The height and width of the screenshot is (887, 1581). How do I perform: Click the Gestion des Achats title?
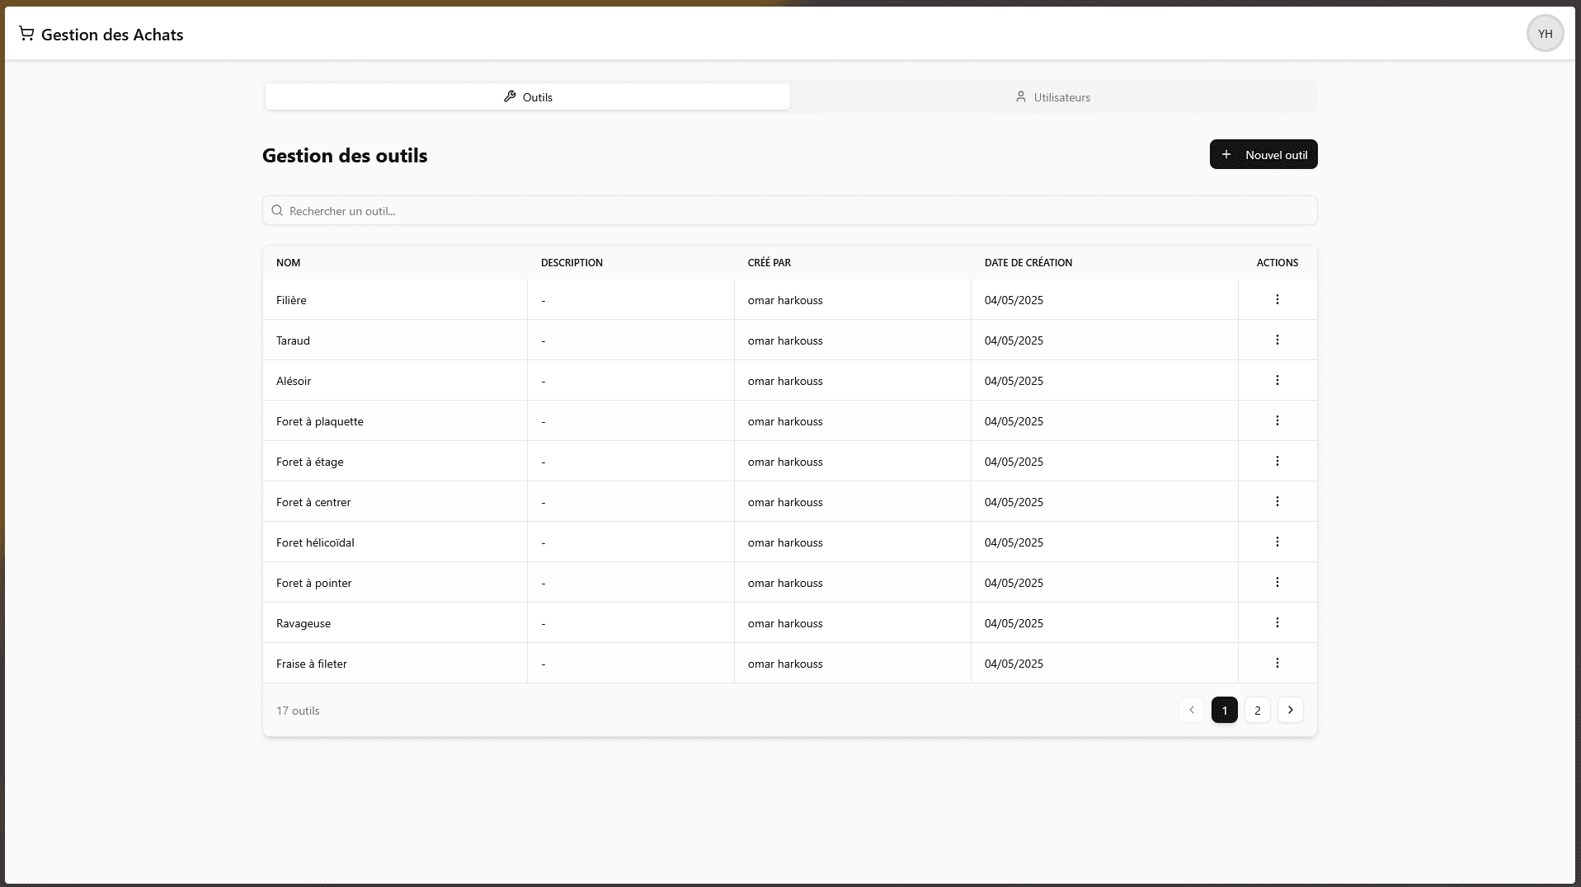pyautogui.click(x=112, y=35)
